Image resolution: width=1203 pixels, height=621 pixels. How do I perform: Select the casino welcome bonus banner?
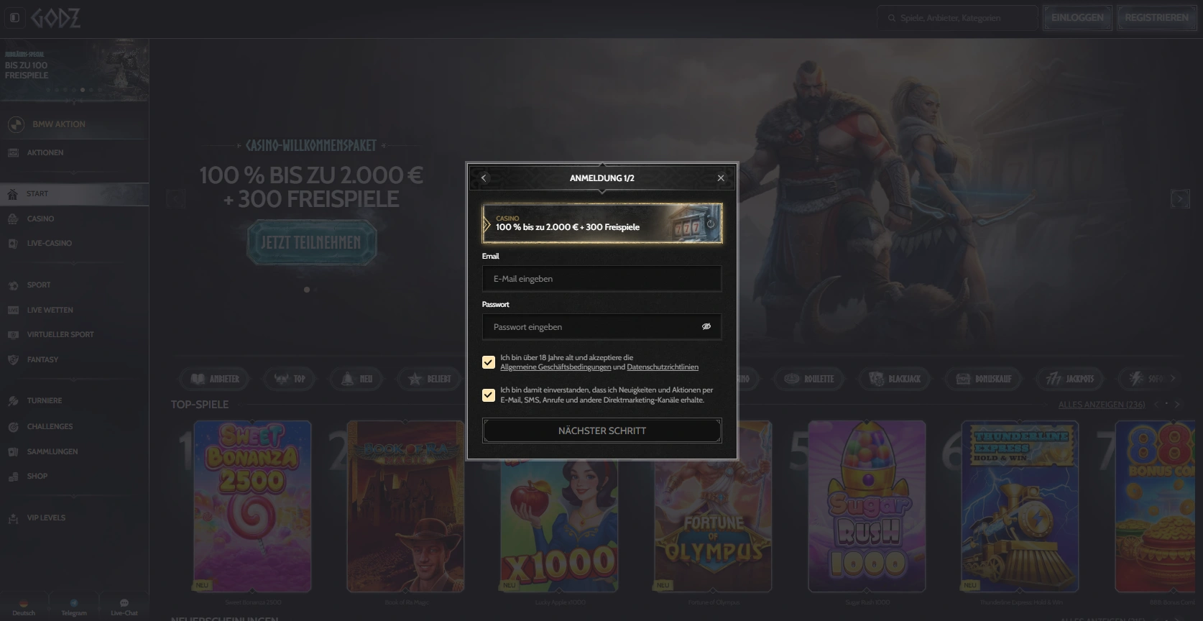[602, 223]
